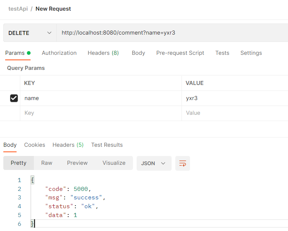This screenshot has width=288, height=231.
Task: Open the request Headers (8) tab
Action: (x=103, y=53)
